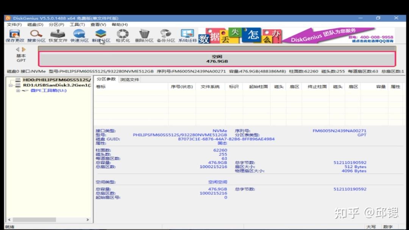Select the 476.9GB 空闲 free space bar

click(x=217, y=59)
